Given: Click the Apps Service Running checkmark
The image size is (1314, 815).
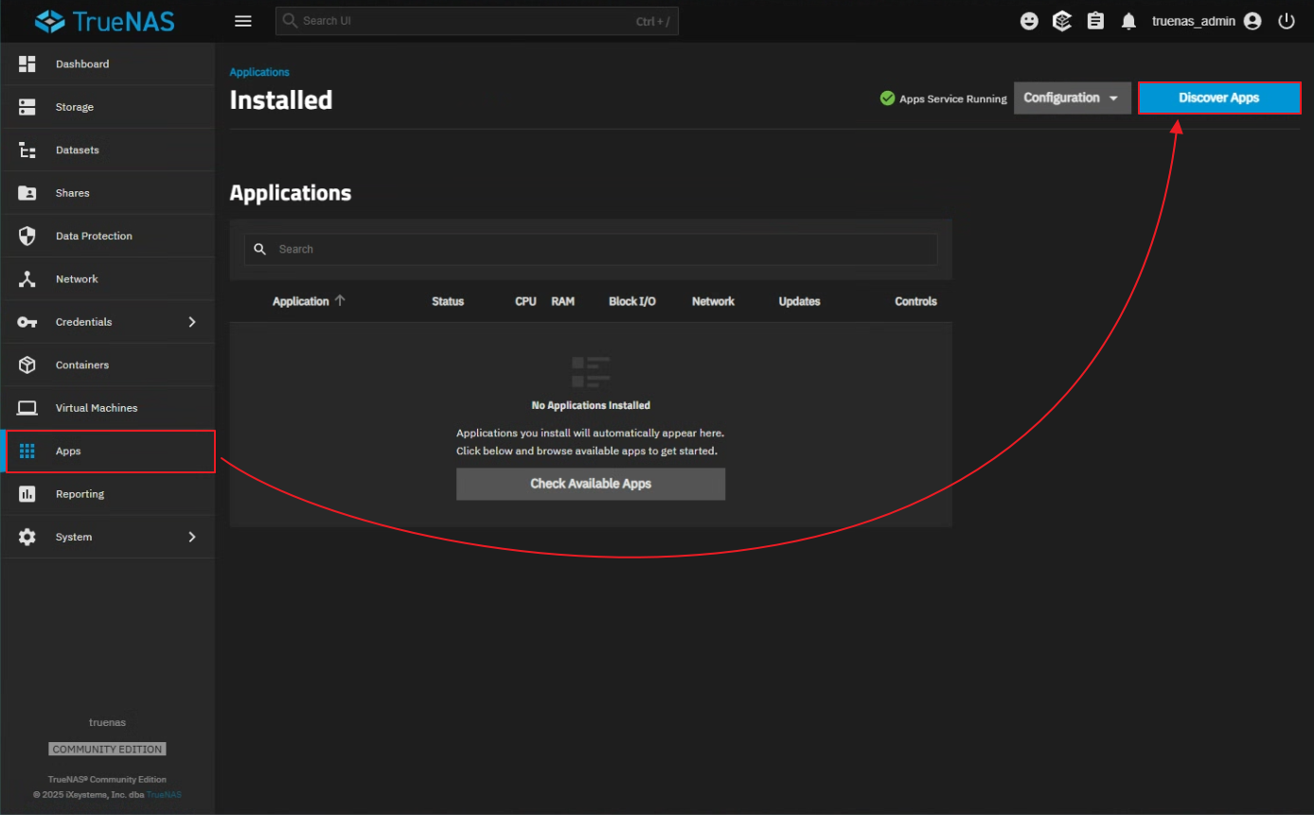Looking at the screenshot, I should coord(887,98).
